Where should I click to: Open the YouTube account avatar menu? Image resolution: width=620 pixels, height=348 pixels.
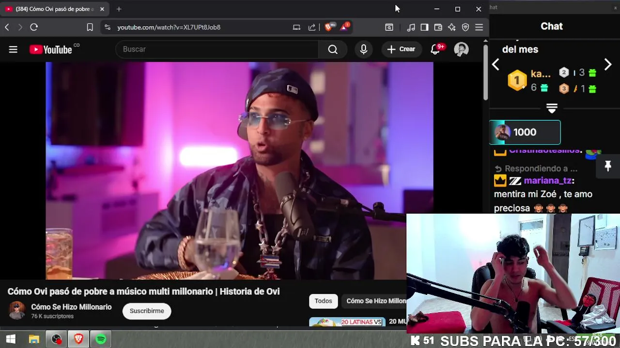(x=461, y=49)
